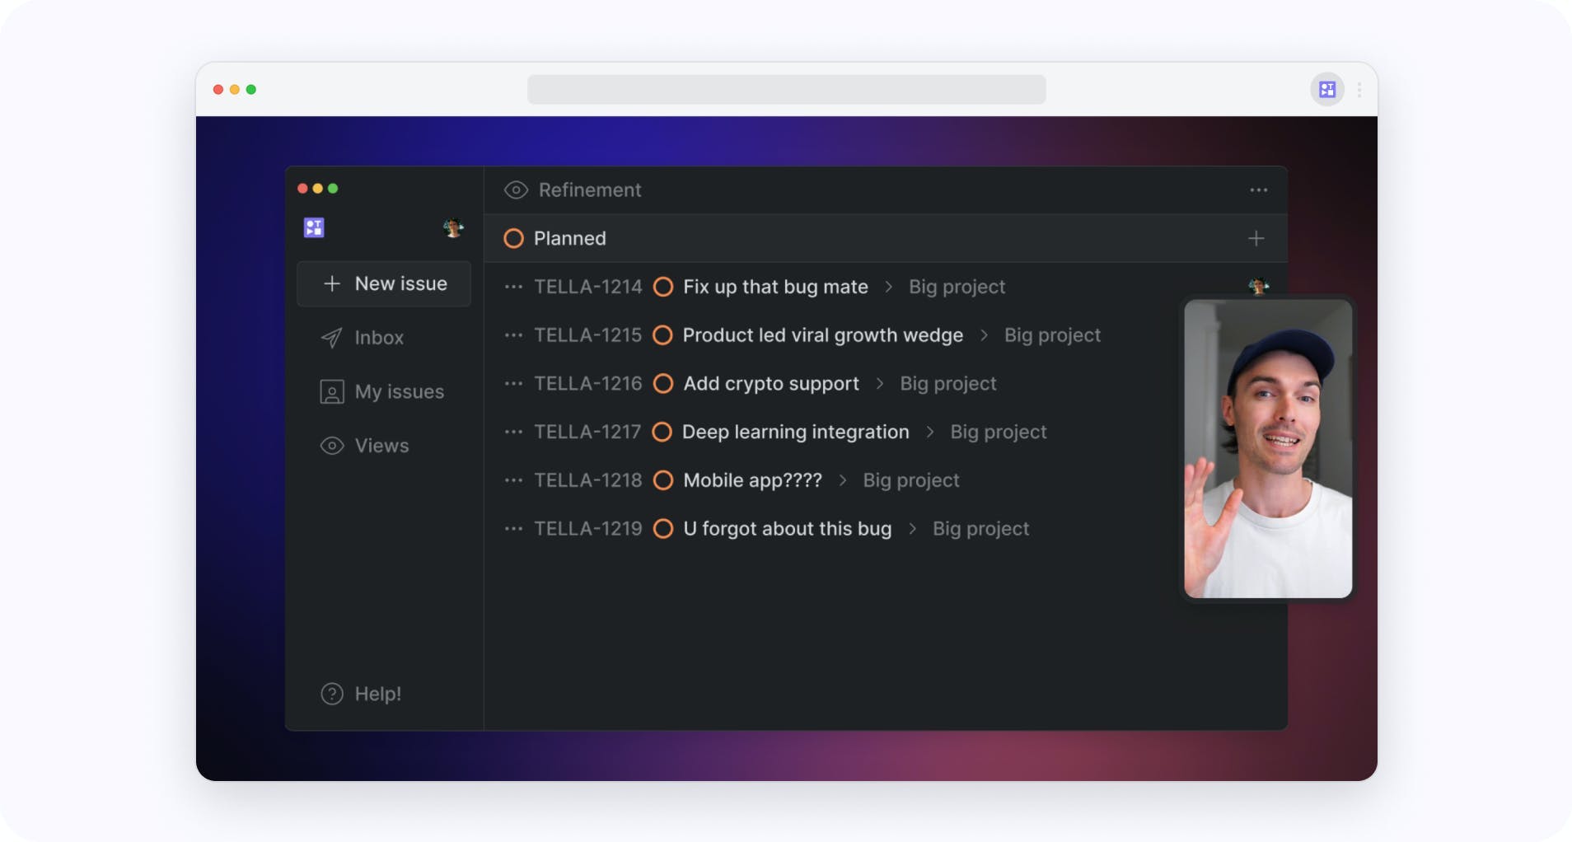This screenshot has height=842, width=1572.
Task: Click the TELLA-1216 issue ID
Action: pos(587,384)
